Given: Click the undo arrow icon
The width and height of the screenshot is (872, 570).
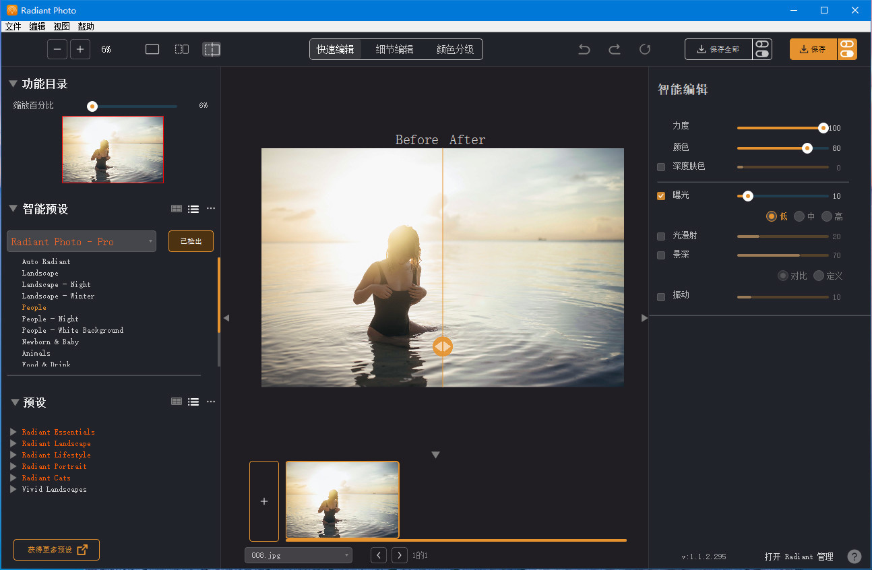Looking at the screenshot, I should (x=584, y=49).
